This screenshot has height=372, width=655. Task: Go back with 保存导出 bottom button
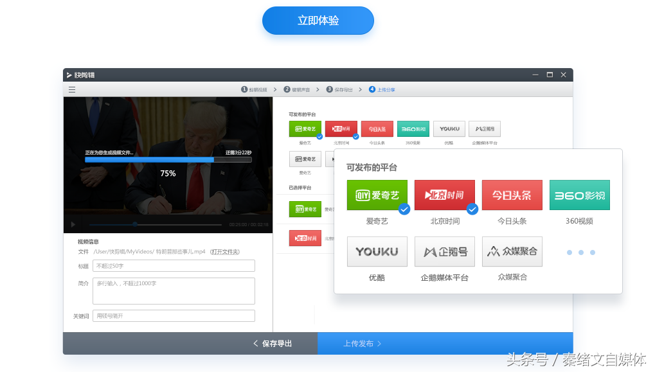tap(273, 344)
